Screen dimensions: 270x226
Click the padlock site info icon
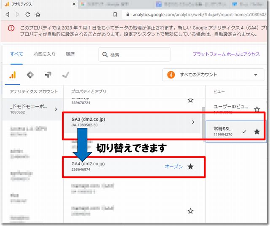[x=128, y=14]
